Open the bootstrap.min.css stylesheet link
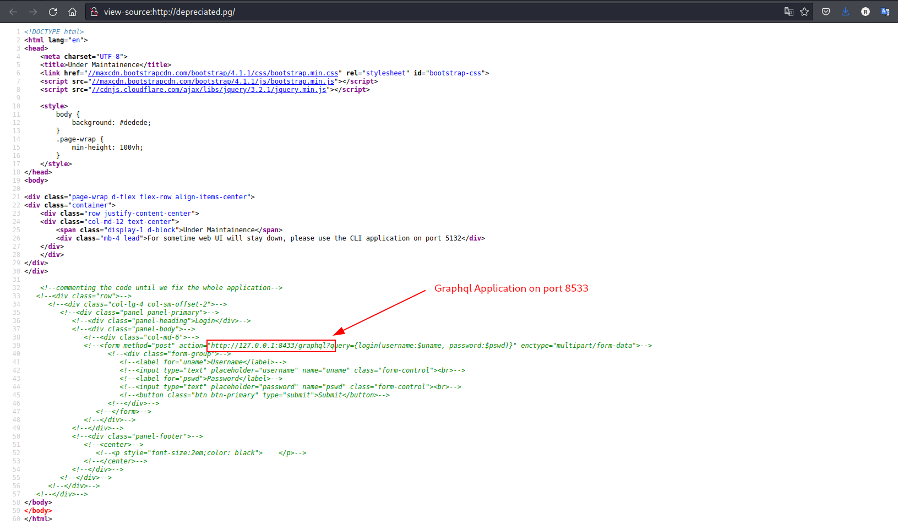Screen dimensions: 898x530 click(x=213, y=73)
